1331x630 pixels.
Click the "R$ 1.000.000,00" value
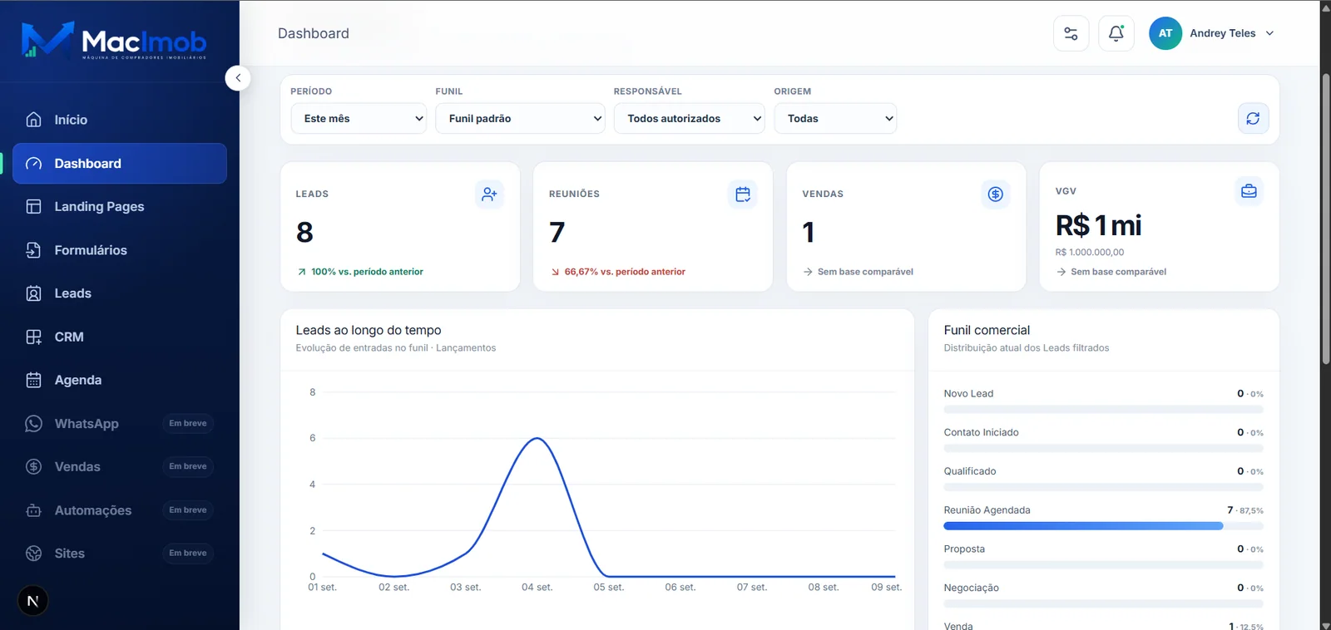(x=1090, y=252)
